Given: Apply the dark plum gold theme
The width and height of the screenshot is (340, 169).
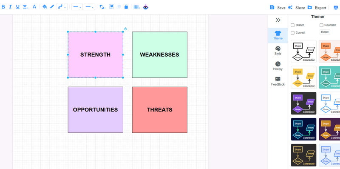Looking at the screenshot, I should point(329,129).
